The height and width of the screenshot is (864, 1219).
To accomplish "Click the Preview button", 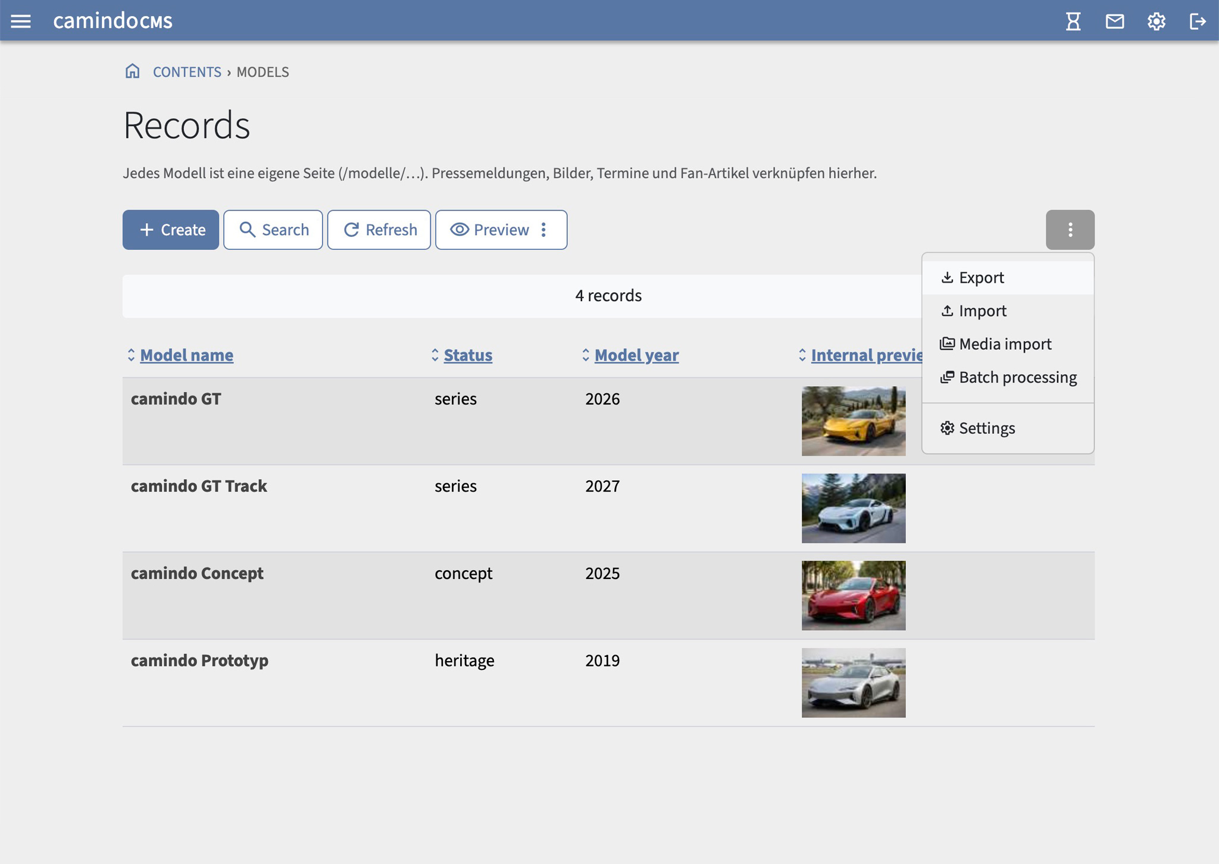I will pos(489,230).
